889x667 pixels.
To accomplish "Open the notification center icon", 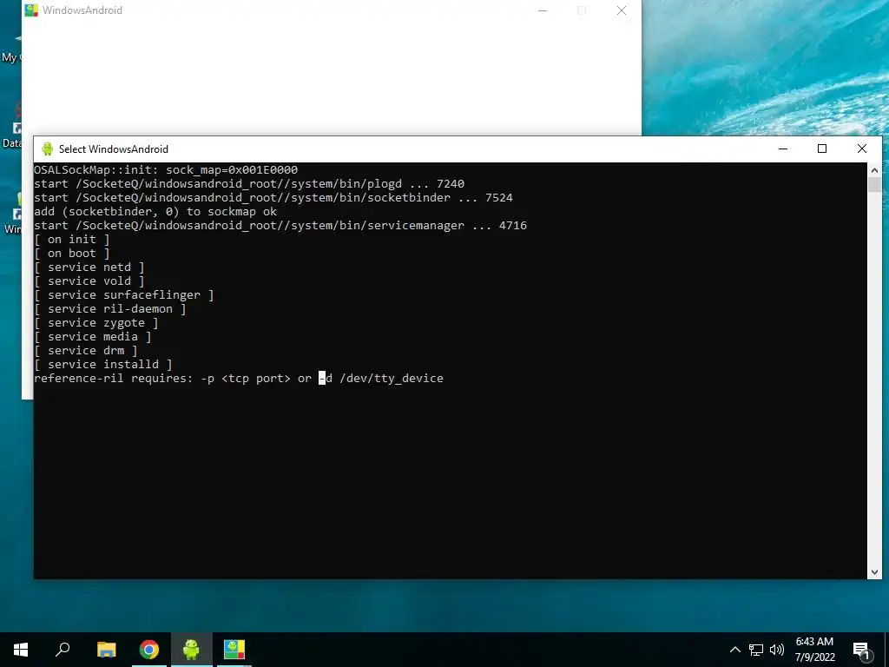I will point(861,651).
